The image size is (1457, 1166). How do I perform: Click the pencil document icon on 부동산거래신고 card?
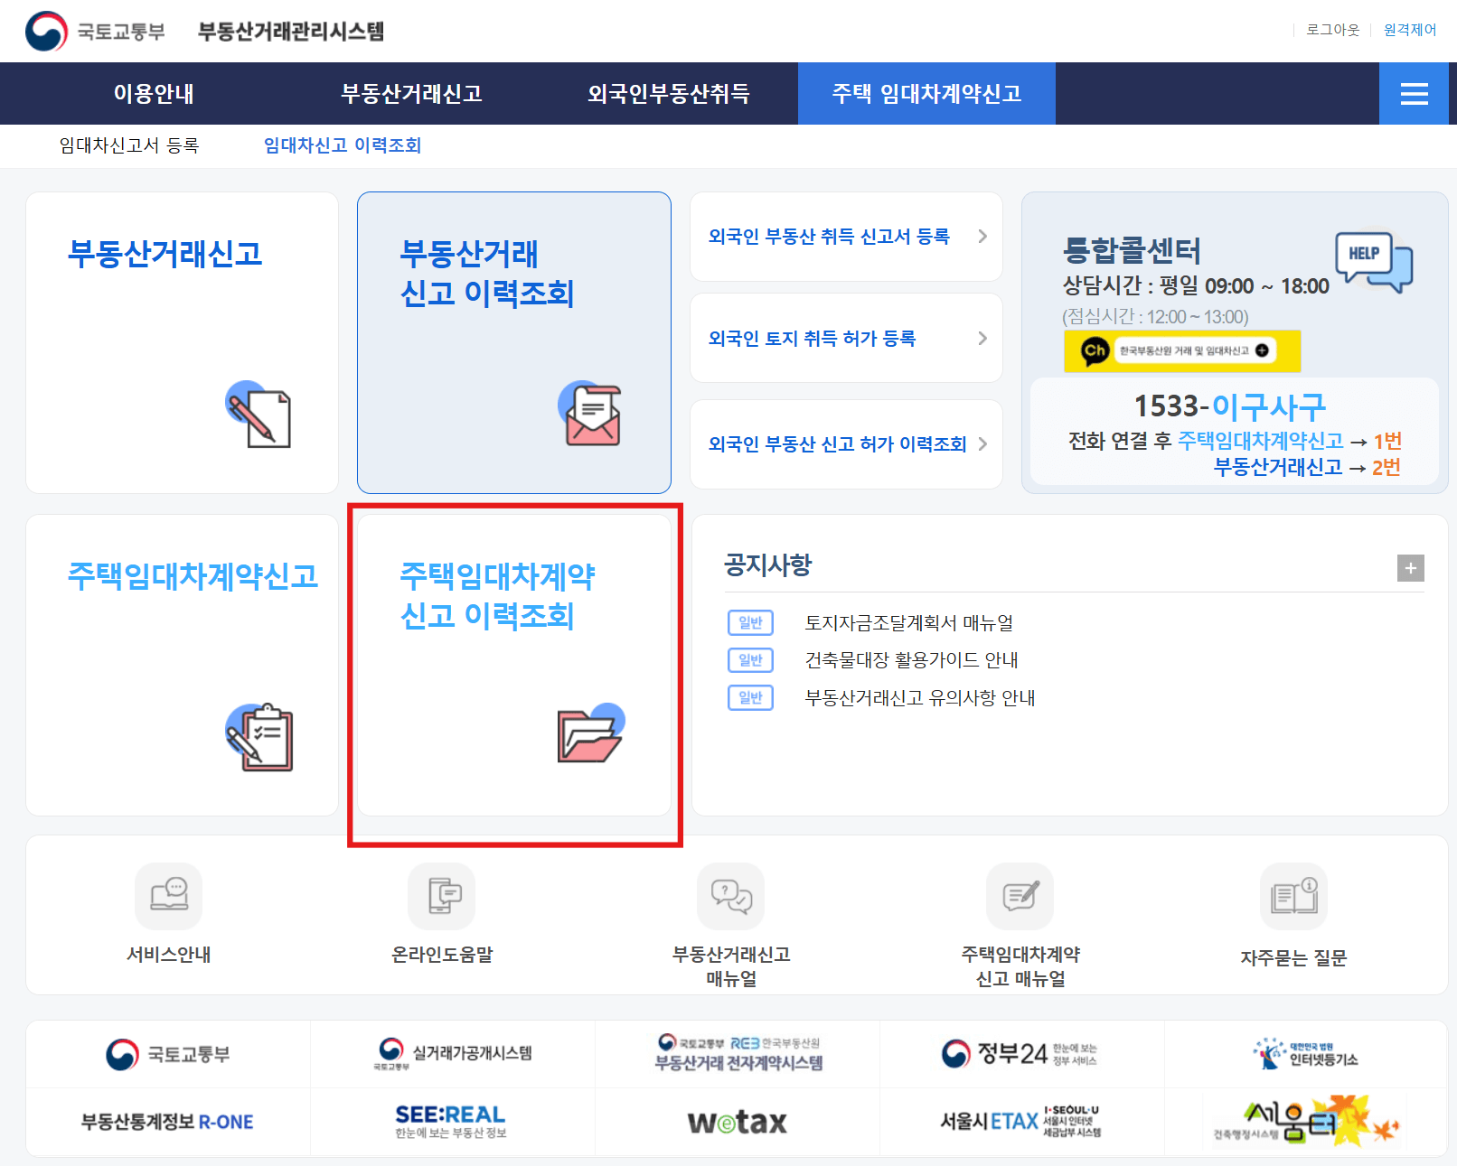click(x=258, y=415)
